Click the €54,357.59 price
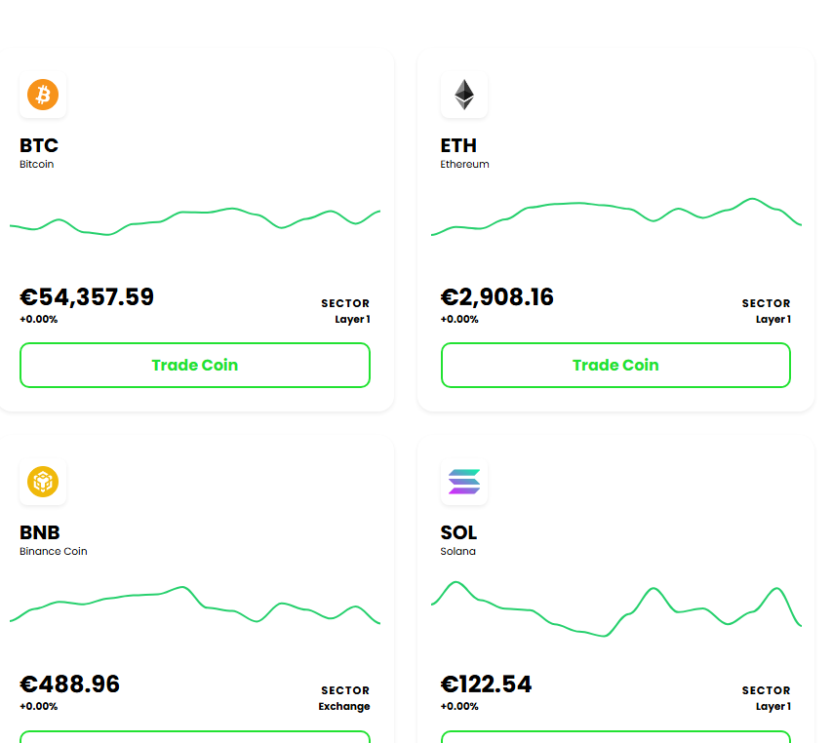 87,297
